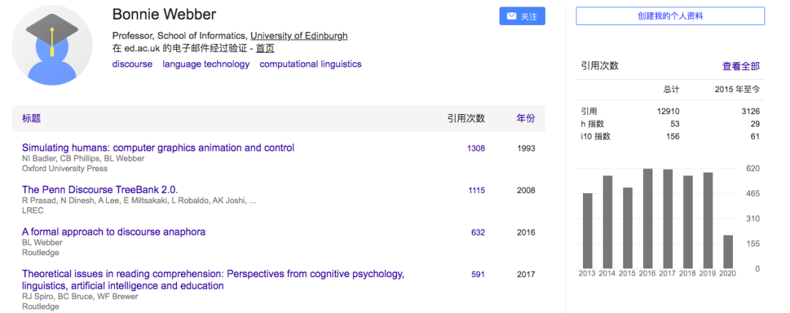Viewport: 790px width, 313px height.
Task: Open the 首页 homepage link
Action: point(265,48)
